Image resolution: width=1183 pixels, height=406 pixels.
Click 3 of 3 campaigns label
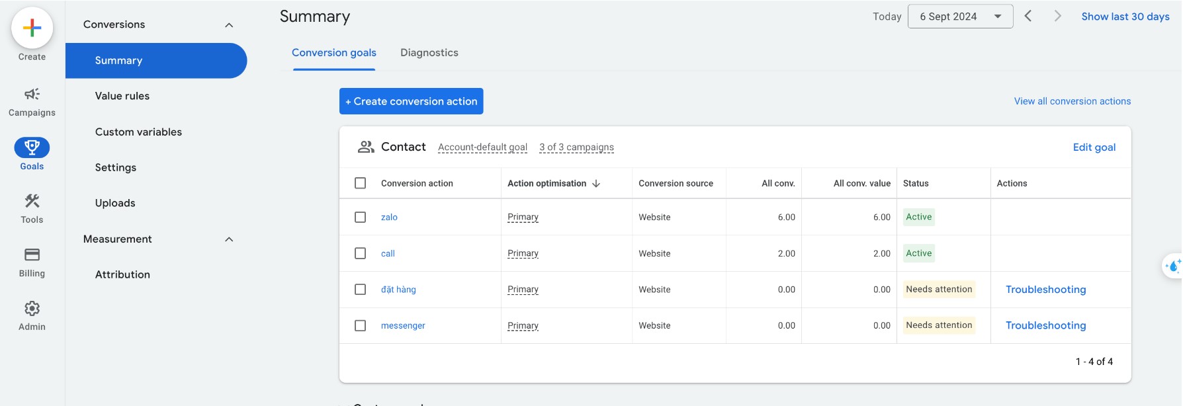576,147
